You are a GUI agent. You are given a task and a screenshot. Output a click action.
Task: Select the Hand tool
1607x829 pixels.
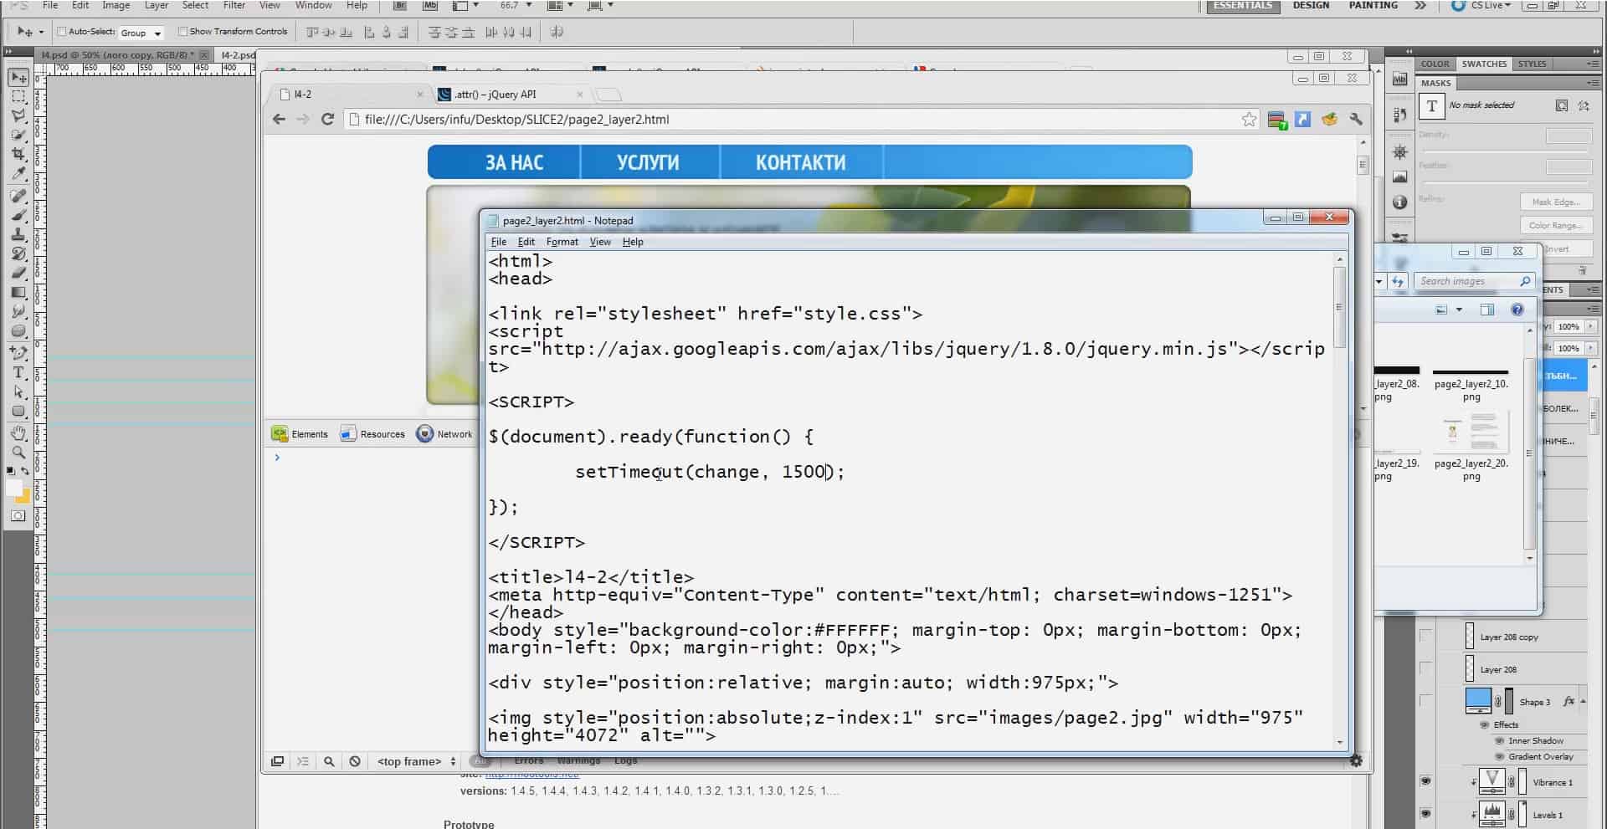18,433
